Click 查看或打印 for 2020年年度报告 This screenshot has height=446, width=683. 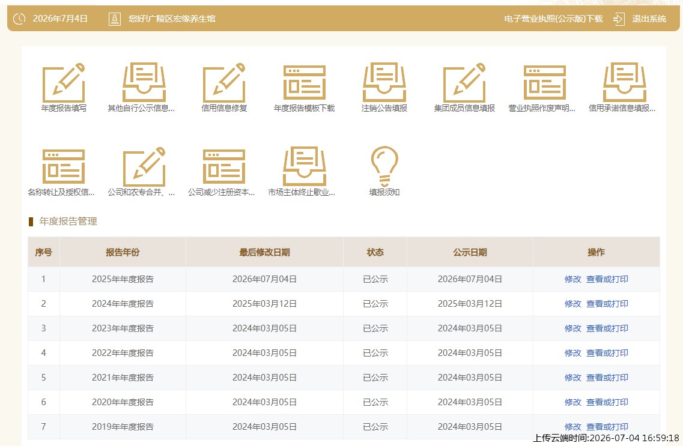pos(607,402)
